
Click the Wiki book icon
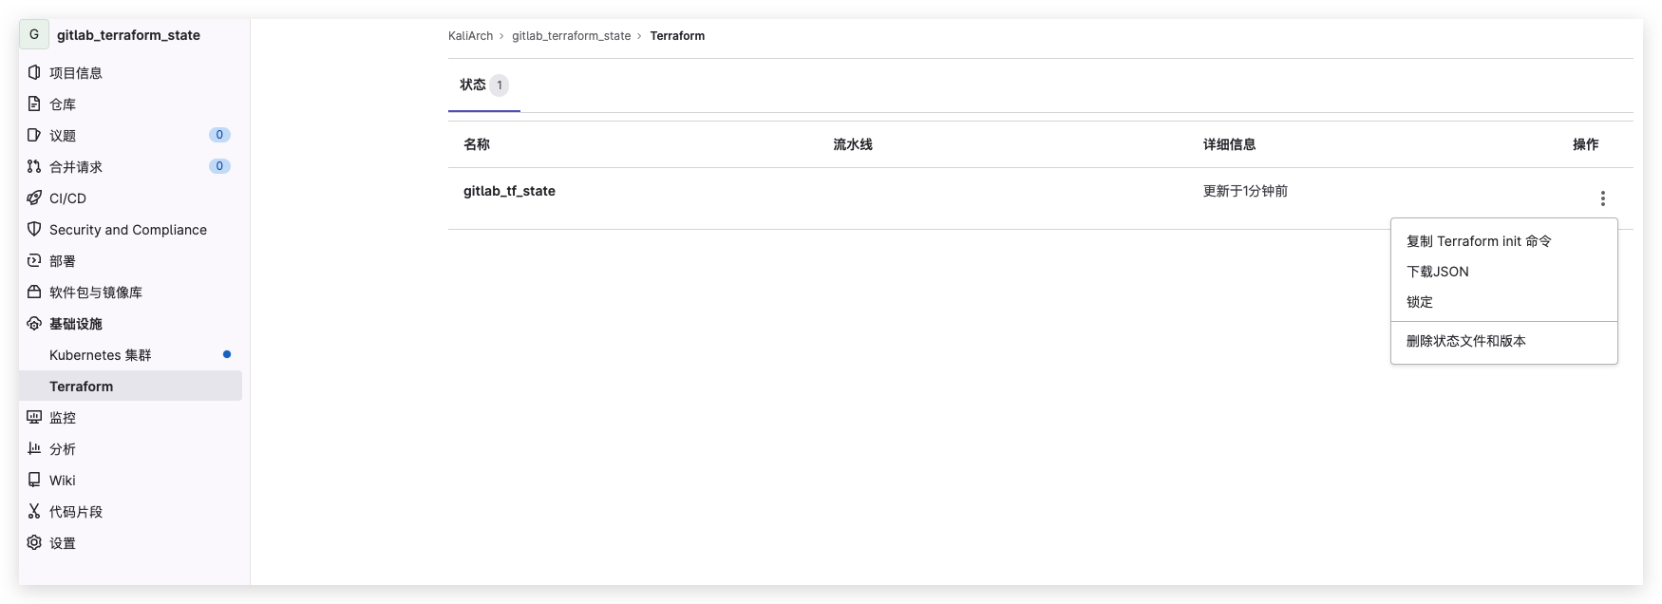[x=34, y=480]
